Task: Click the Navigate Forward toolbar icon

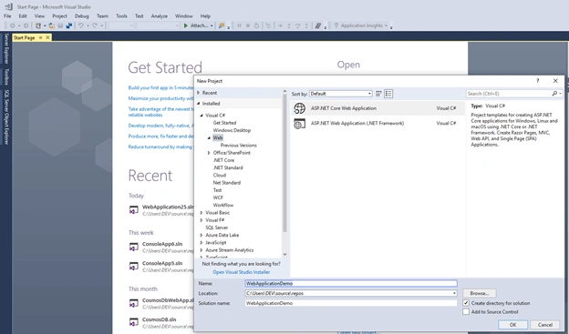Action: tap(26, 25)
